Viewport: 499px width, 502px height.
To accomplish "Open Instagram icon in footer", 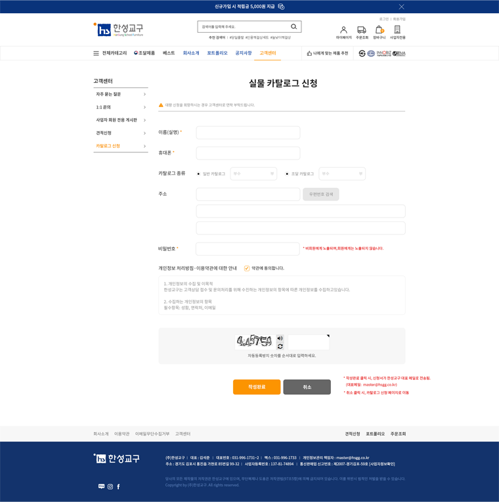I will coord(110,487).
